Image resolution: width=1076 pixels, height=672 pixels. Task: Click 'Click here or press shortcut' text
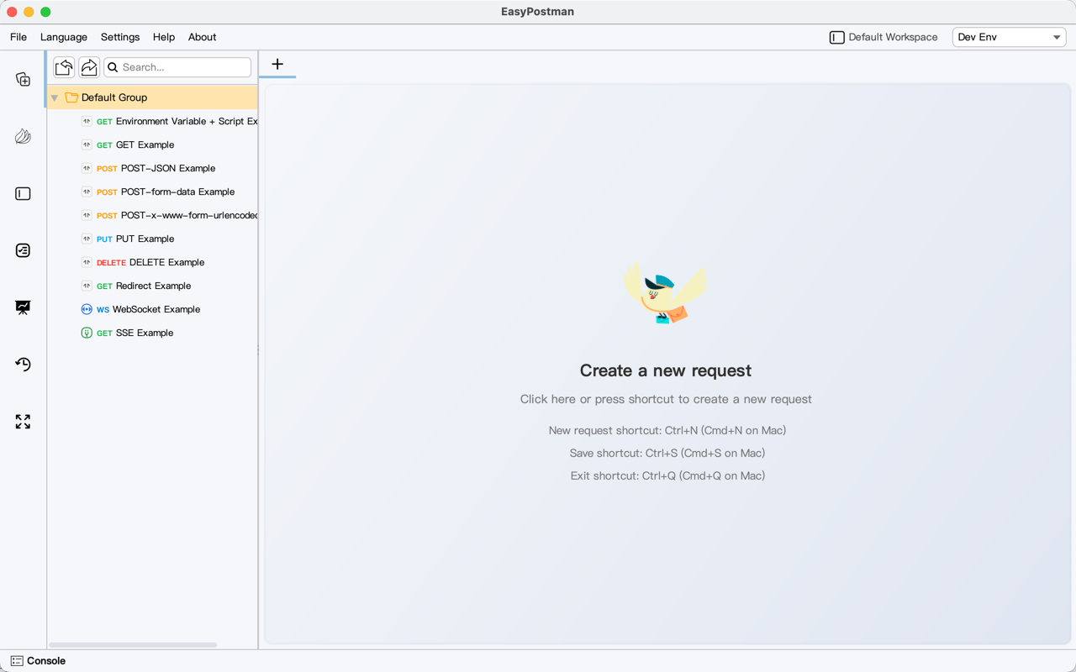(666, 399)
